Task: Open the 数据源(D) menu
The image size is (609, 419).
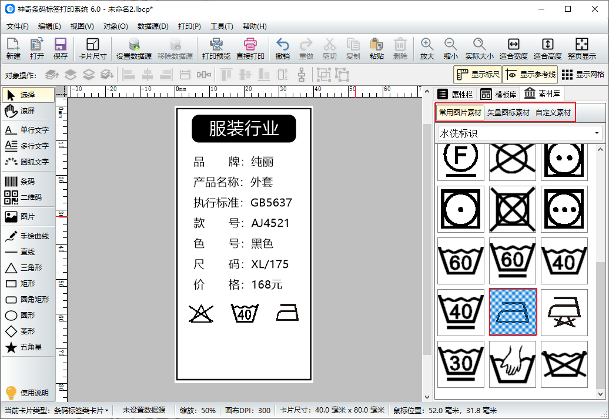Action: (x=153, y=26)
